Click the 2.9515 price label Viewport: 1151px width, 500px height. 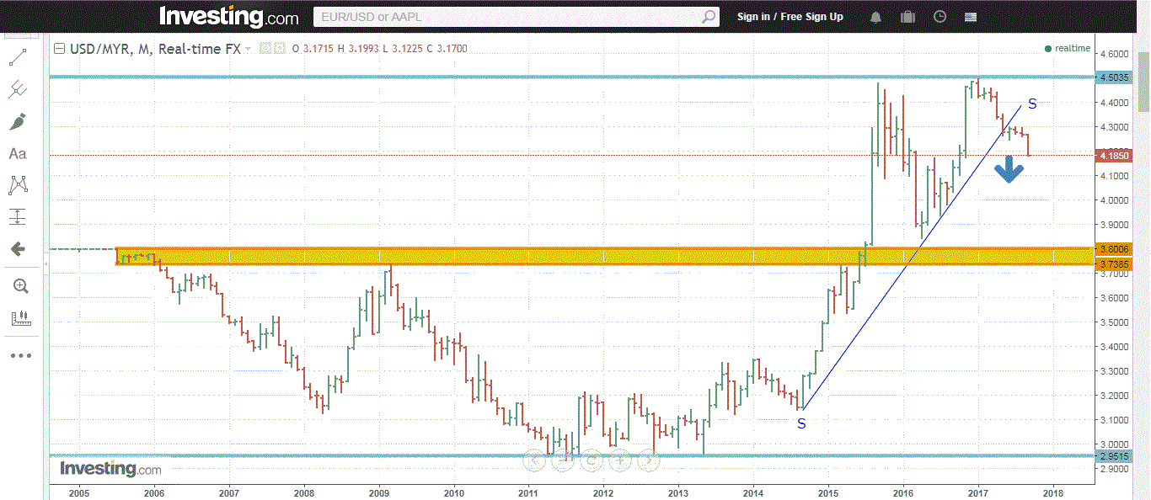point(1114,456)
